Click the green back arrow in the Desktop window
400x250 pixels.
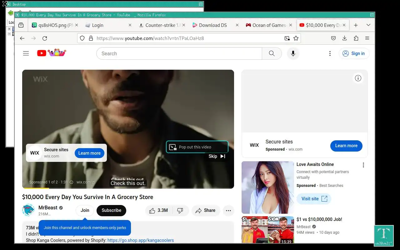point(10,13)
